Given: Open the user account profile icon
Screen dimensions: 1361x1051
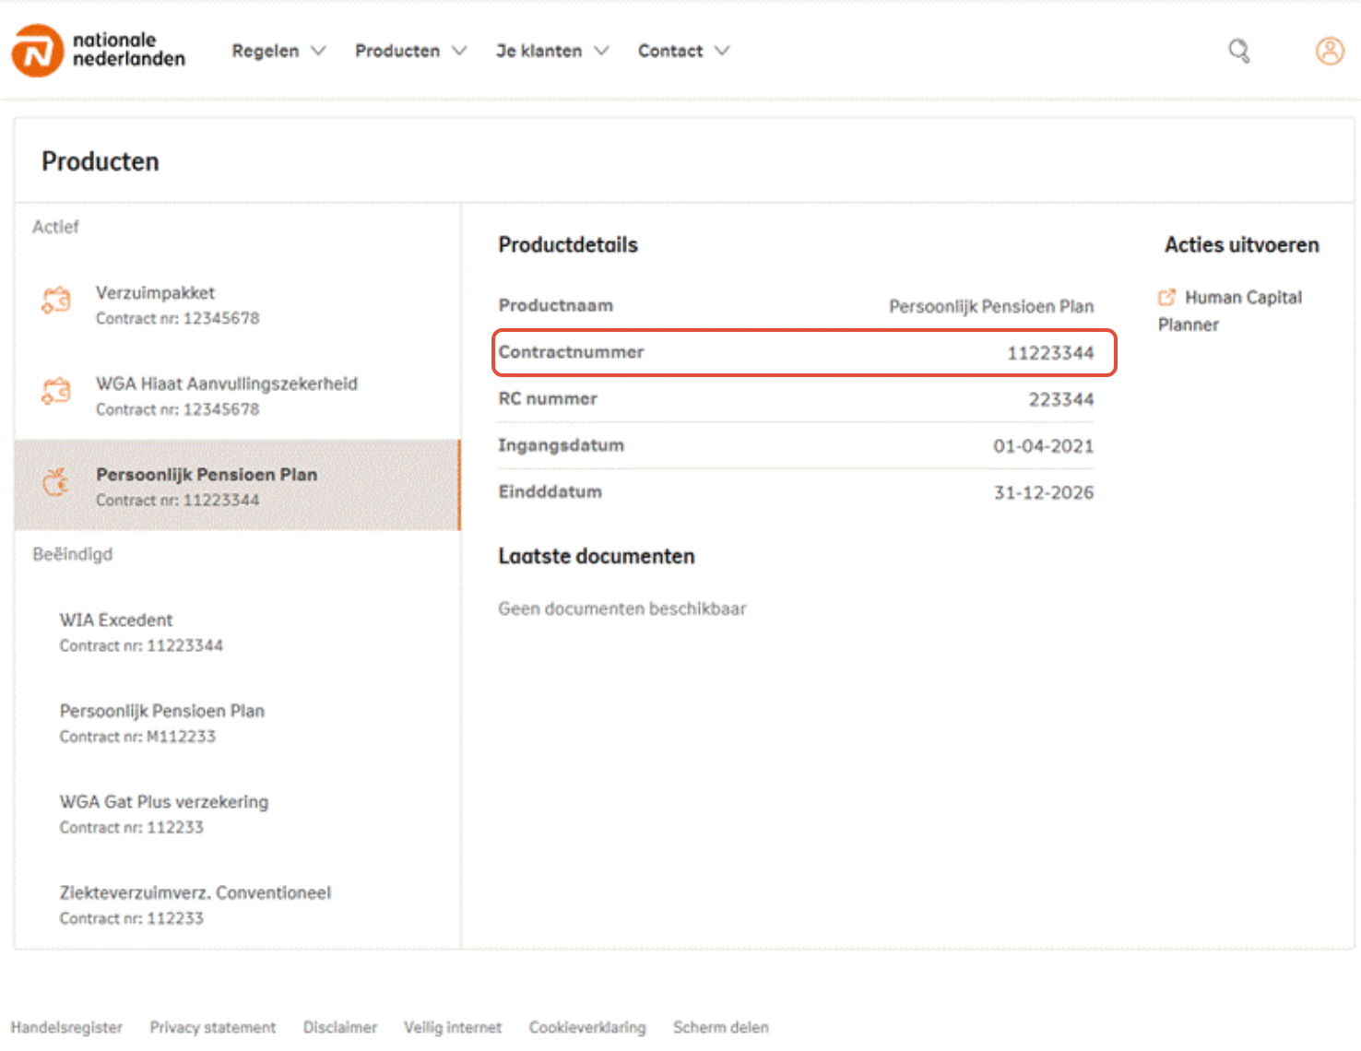Looking at the screenshot, I should click(1330, 51).
